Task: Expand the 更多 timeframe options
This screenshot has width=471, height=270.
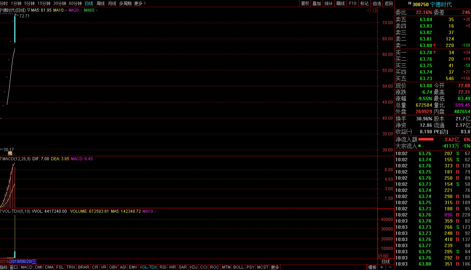Action: 140,3
